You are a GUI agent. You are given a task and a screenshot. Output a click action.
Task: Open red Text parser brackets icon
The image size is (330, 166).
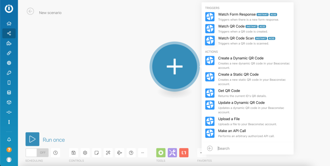[184, 153]
